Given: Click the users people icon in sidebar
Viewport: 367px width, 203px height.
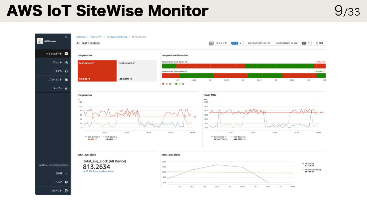Looking at the screenshot, I should pyautogui.click(x=66, y=88).
